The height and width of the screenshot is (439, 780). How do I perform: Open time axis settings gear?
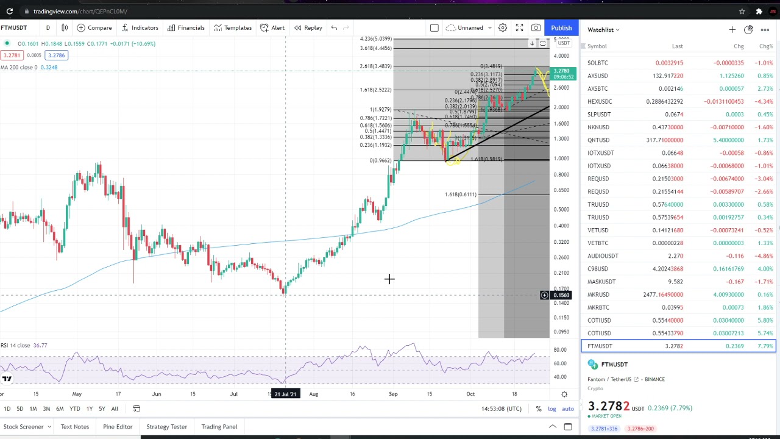click(x=564, y=394)
